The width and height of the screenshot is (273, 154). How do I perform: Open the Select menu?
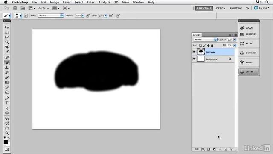(78, 2)
